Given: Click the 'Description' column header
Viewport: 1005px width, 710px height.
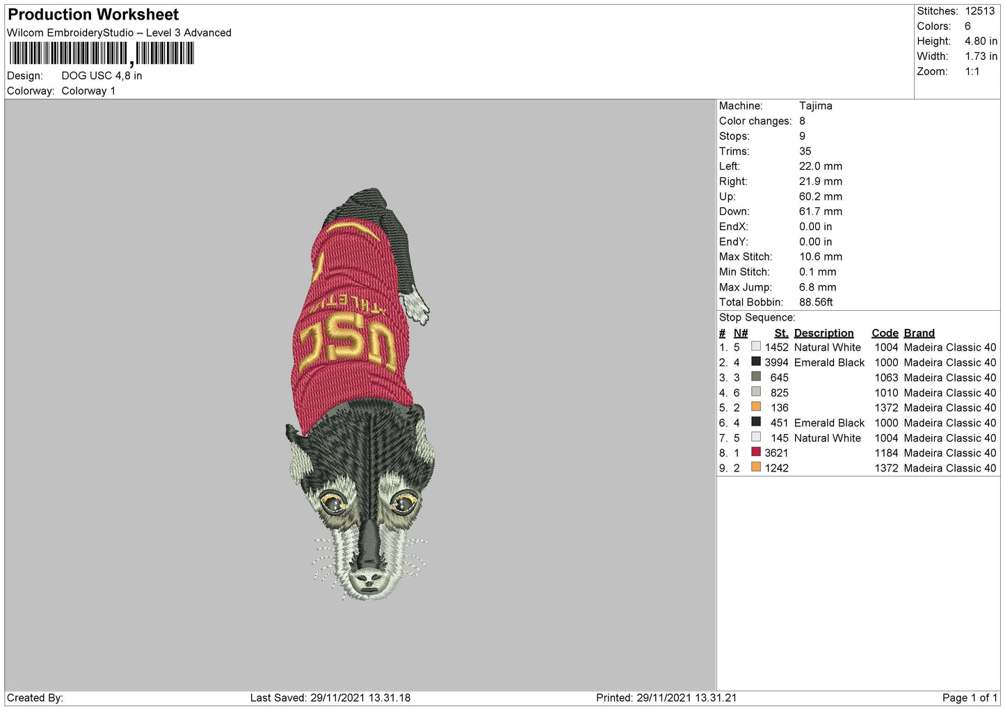Looking at the screenshot, I should [x=823, y=333].
